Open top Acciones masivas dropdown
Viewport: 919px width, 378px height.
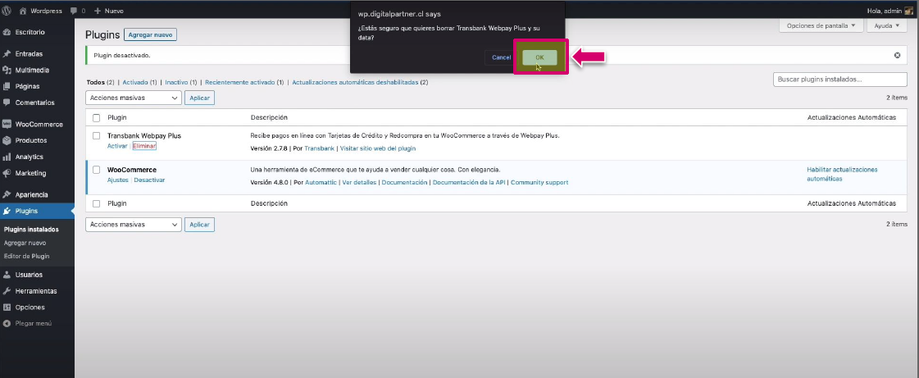point(134,98)
